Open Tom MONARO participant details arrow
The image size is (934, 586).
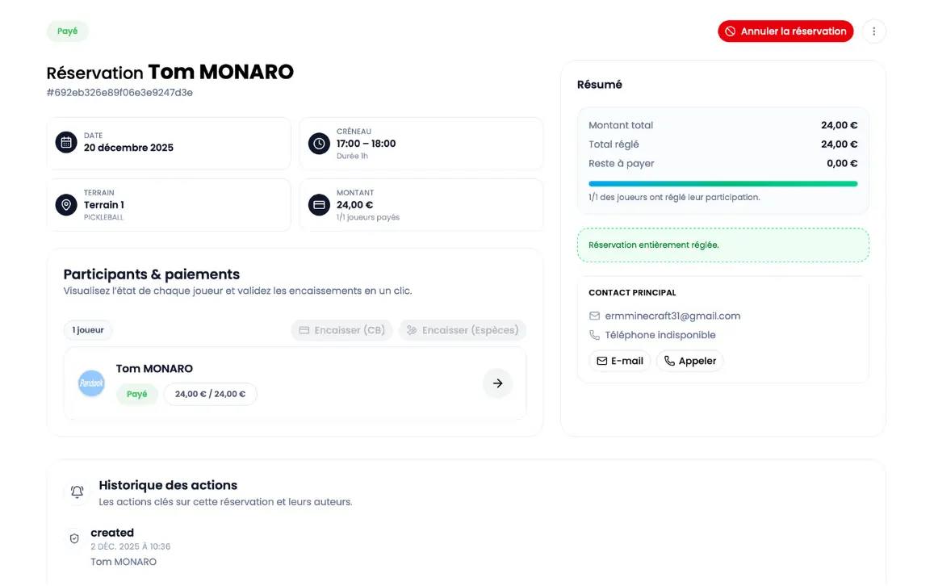pos(497,383)
